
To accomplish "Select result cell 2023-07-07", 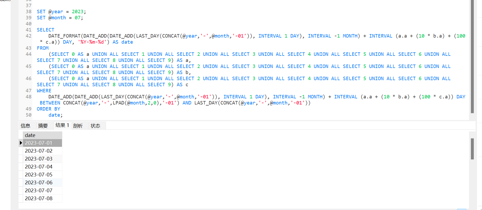I will pyautogui.click(x=42, y=190).
